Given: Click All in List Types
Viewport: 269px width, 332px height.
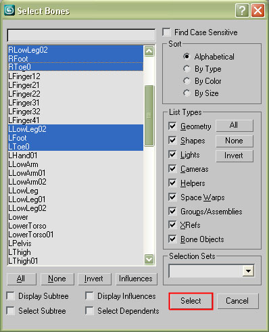Looking at the screenshot, I should tap(235, 125).
